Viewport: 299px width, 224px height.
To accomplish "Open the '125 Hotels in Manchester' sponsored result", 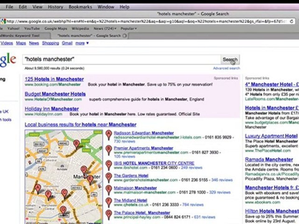I will pos(54,79).
